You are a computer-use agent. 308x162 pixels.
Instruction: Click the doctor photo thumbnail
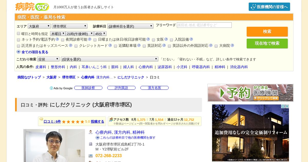coord(54,146)
